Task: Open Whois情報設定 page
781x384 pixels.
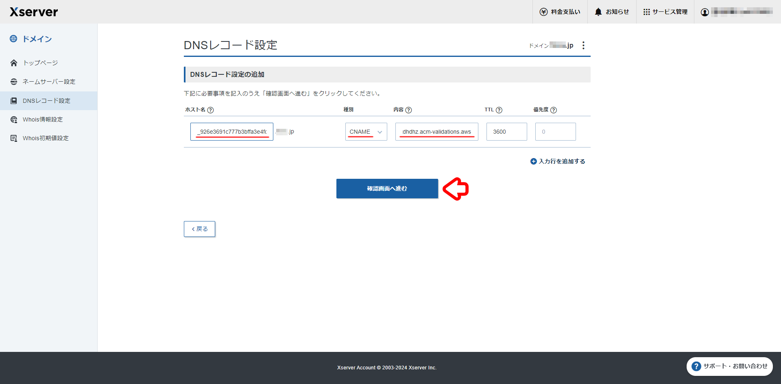Action: point(48,119)
